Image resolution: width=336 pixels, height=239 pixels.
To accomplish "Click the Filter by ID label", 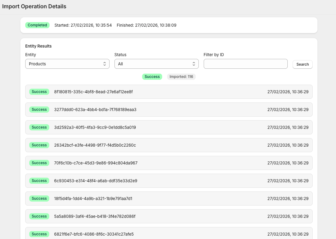I will 214,55.
